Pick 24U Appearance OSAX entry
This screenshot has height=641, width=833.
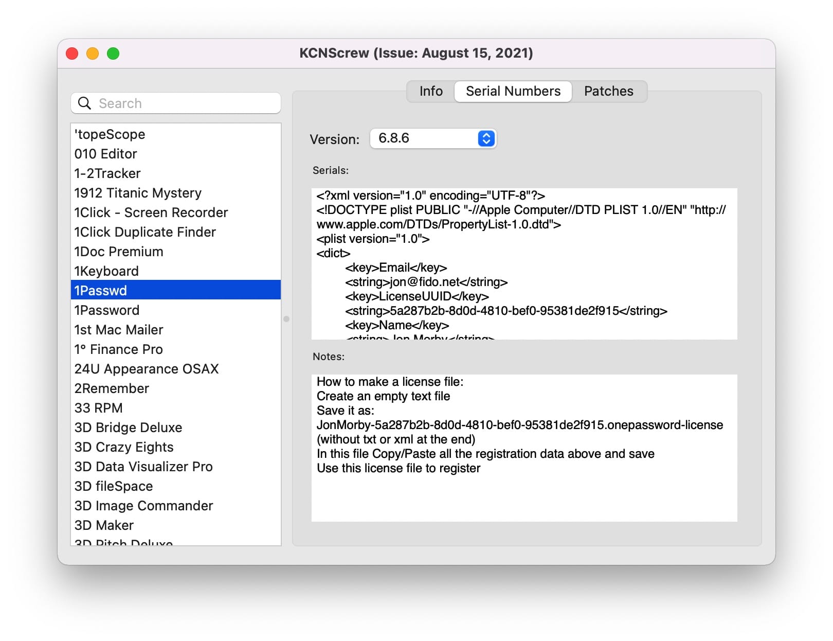coord(176,369)
